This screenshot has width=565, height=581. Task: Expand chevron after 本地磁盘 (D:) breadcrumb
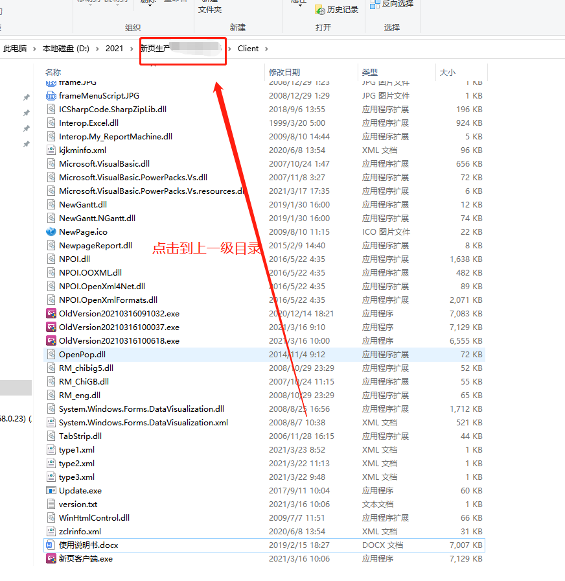[97, 49]
